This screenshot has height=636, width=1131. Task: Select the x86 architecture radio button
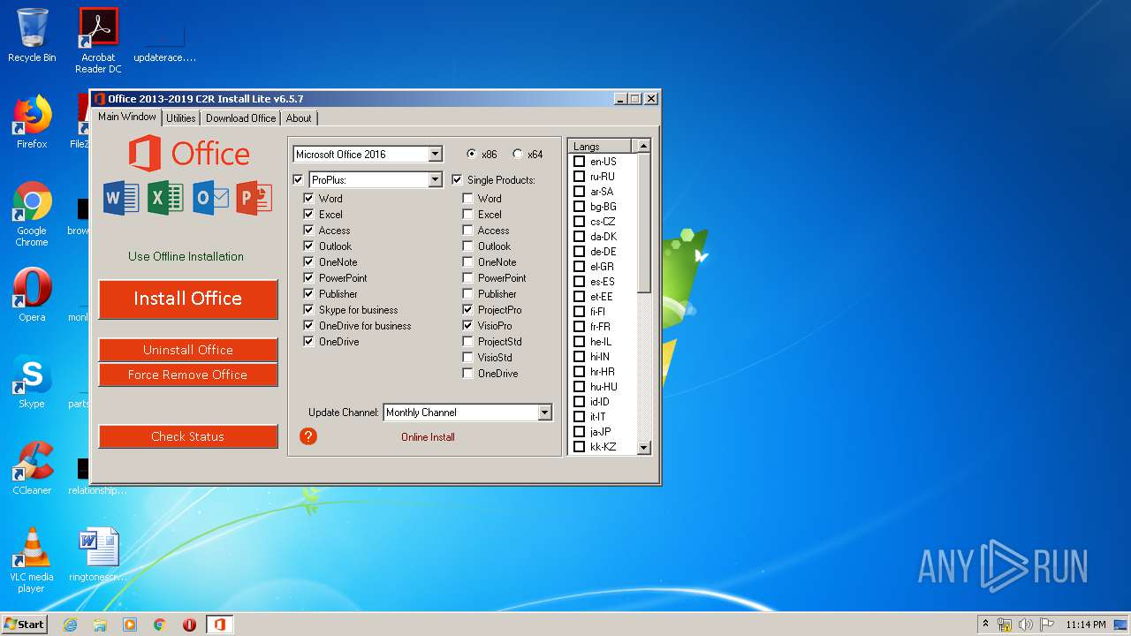coord(471,154)
